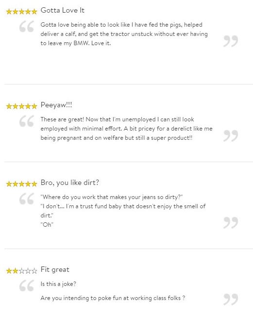Click the five-star rating beside Peeyaw!!!
This screenshot has width=253, height=317.
pos(22,106)
